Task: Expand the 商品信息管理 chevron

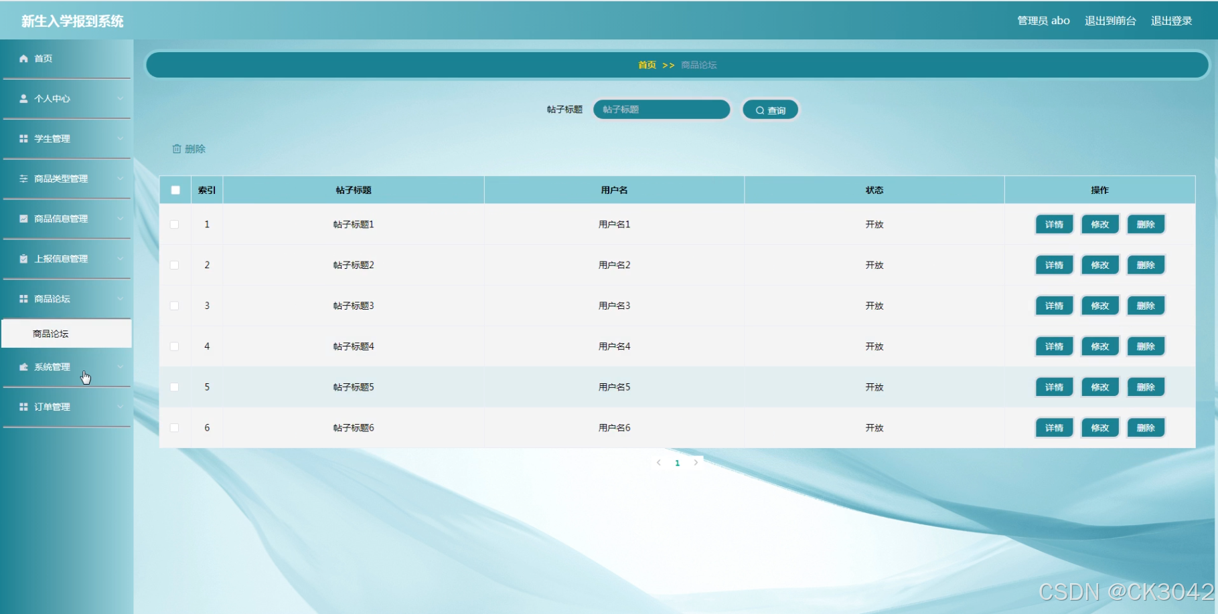Action: tap(121, 219)
